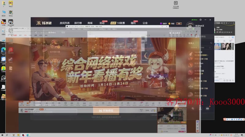Click the green network ping indicator
This screenshot has width=245, height=137.
point(194,20)
